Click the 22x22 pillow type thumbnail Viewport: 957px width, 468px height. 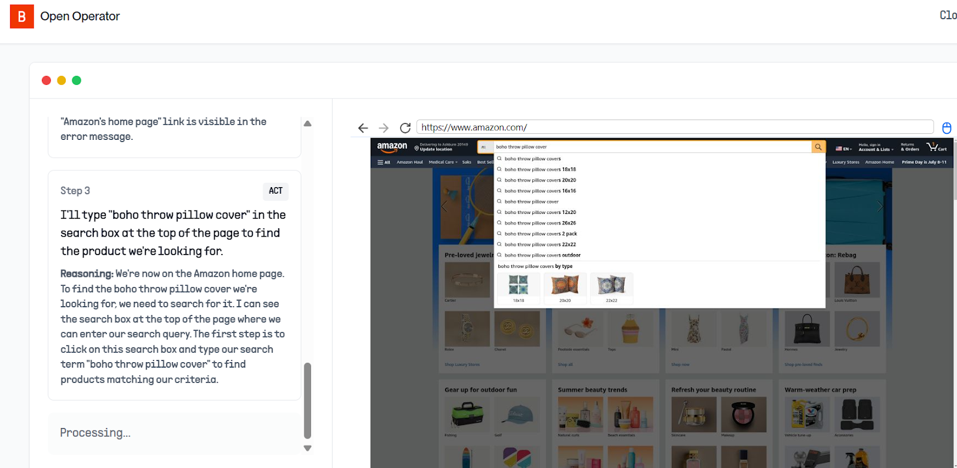click(x=611, y=287)
